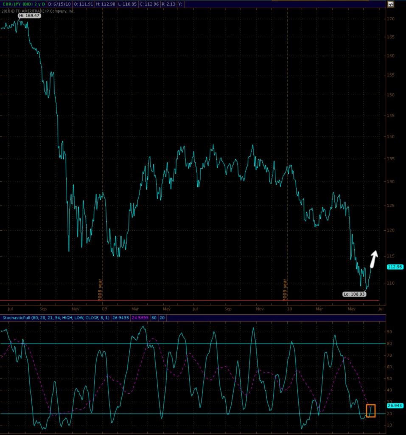Click the O: 111.91 open value
This screenshot has width=406, height=435.
(x=83, y=4)
